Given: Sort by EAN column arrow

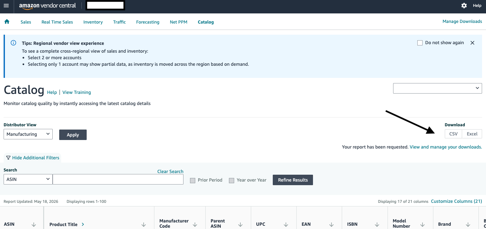Looking at the screenshot, I should (331, 224).
